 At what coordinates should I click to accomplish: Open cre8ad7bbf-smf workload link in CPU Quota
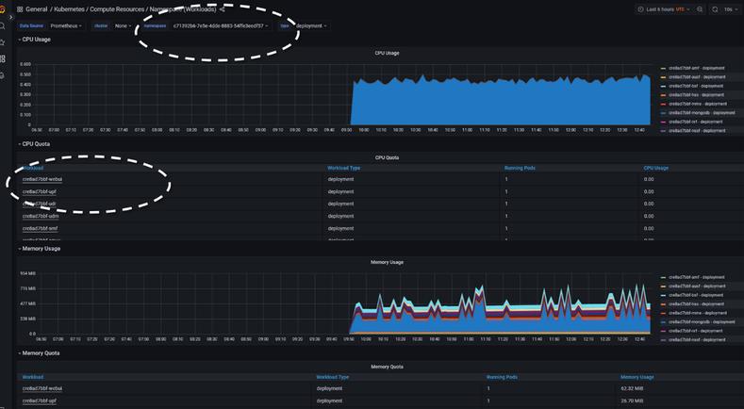(x=40, y=228)
